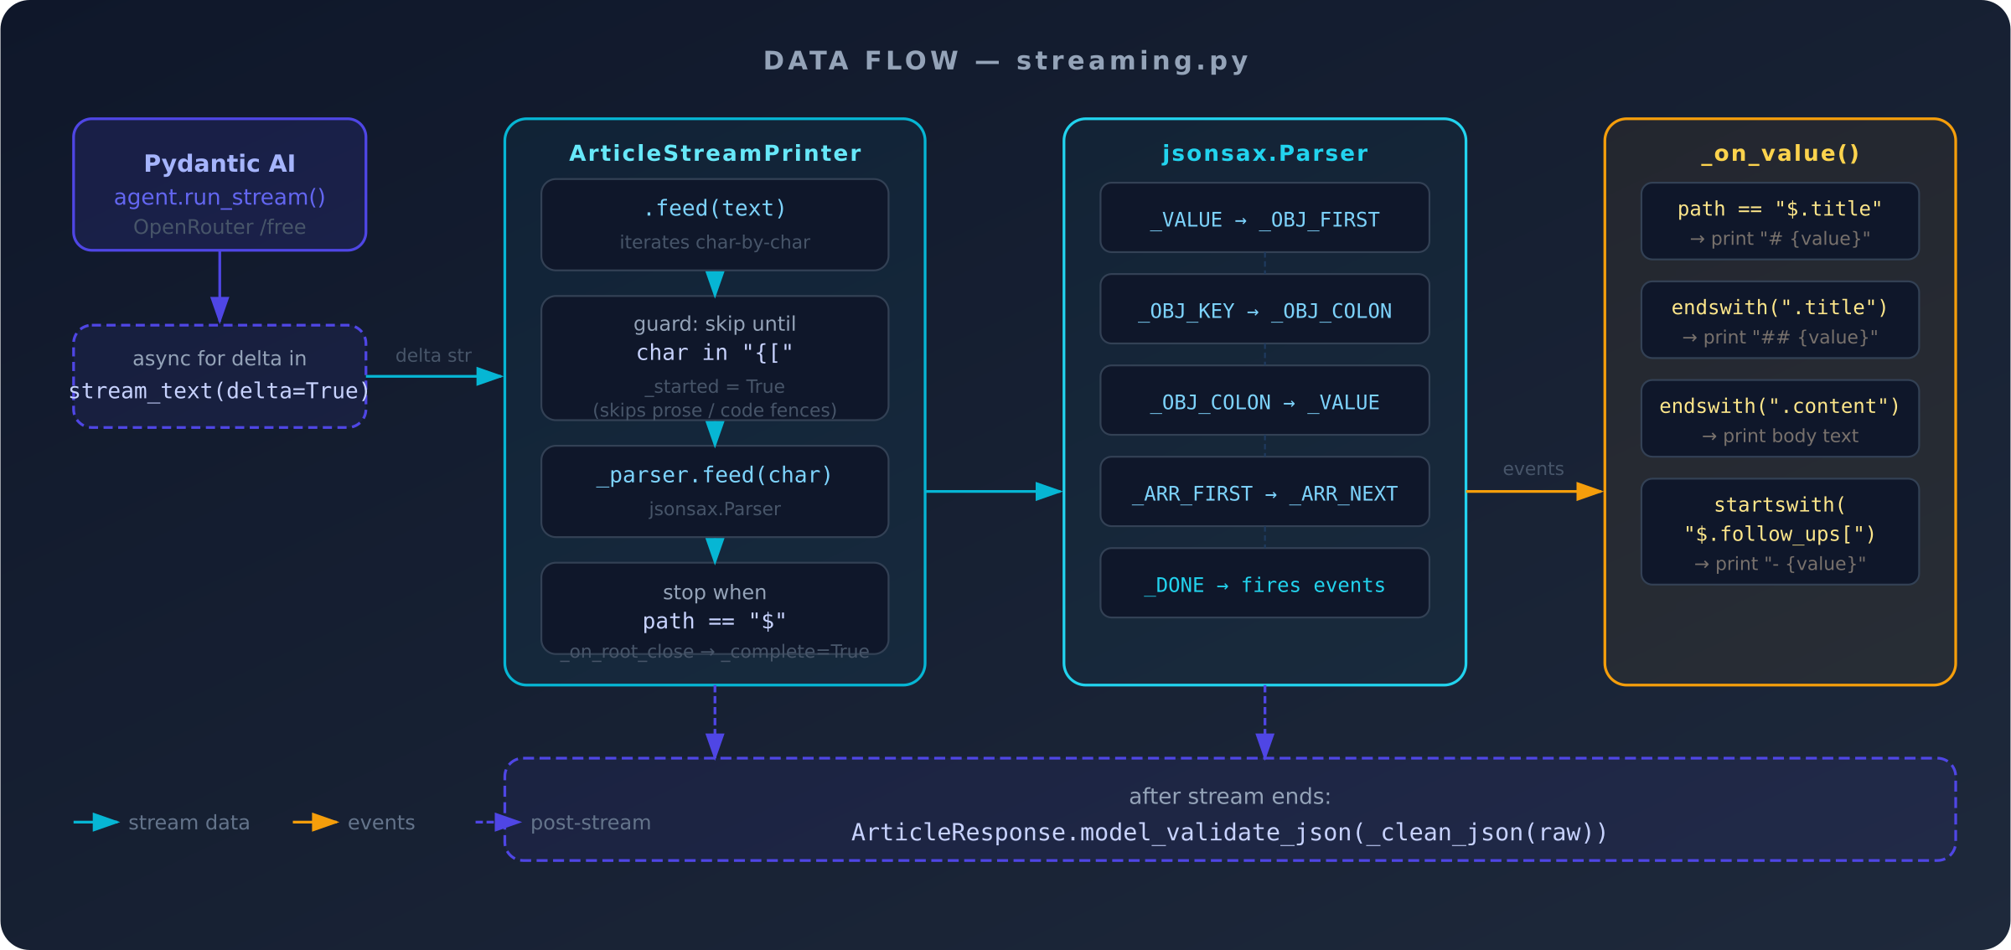Click 'stream_text(delta=True)' code text
2011x950 pixels.
pyautogui.click(x=220, y=391)
